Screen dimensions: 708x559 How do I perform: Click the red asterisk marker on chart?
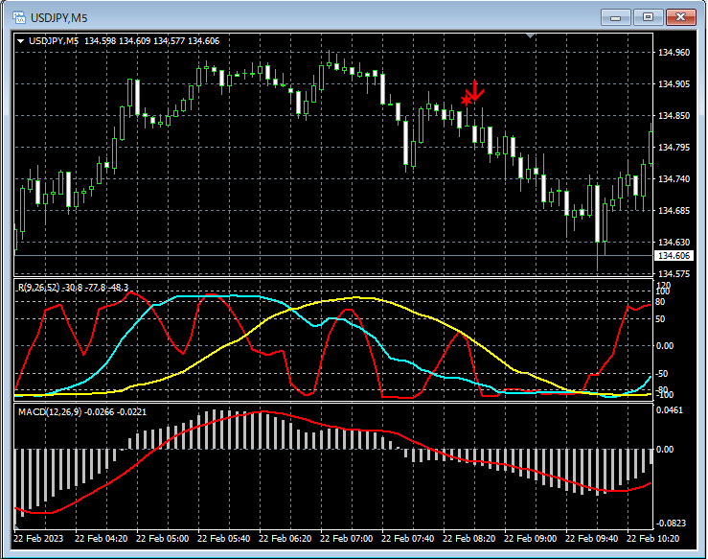click(x=467, y=99)
